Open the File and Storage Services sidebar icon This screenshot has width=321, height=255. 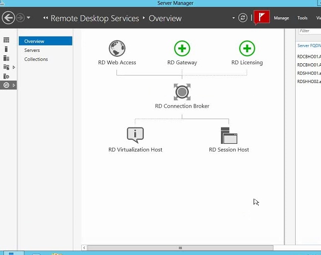click(x=6, y=67)
